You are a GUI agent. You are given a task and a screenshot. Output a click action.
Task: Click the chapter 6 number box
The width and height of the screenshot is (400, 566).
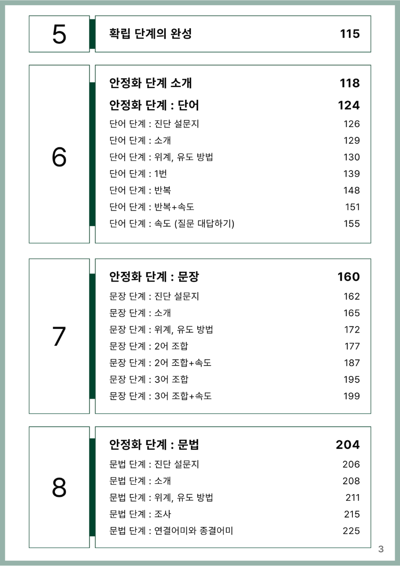pyautogui.click(x=59, y=154)
